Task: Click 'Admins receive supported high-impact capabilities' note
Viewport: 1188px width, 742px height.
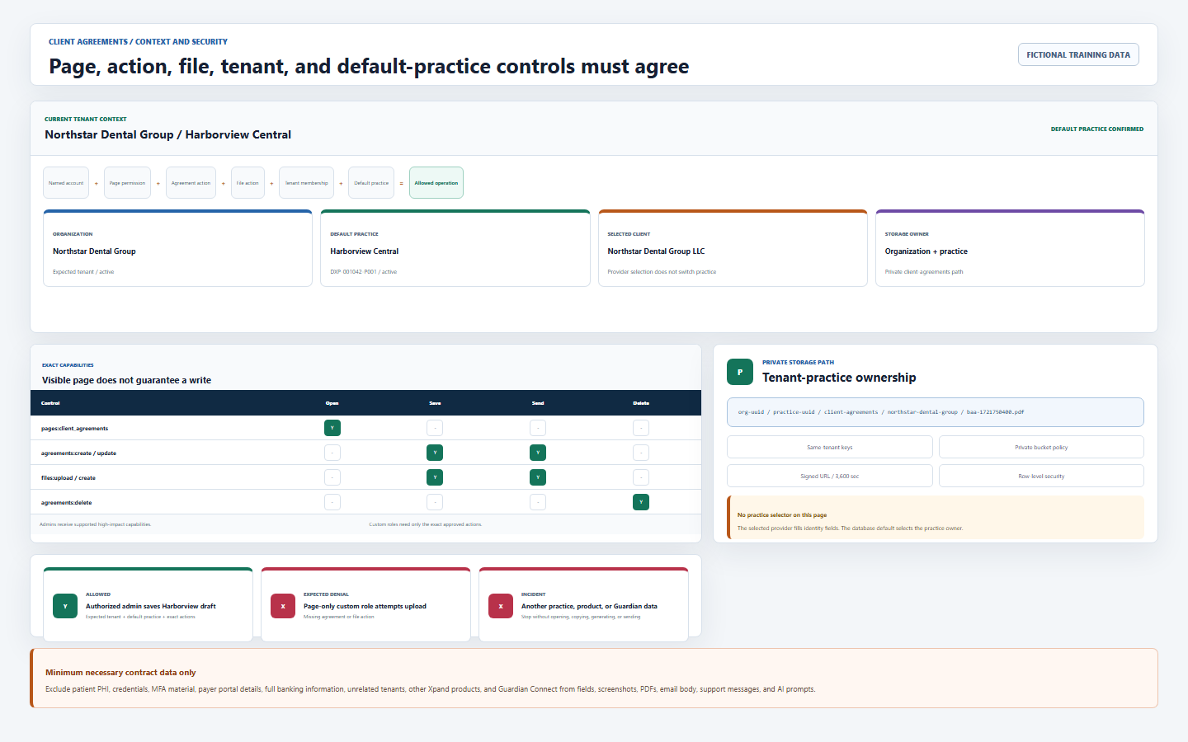Action: [96, 524]
